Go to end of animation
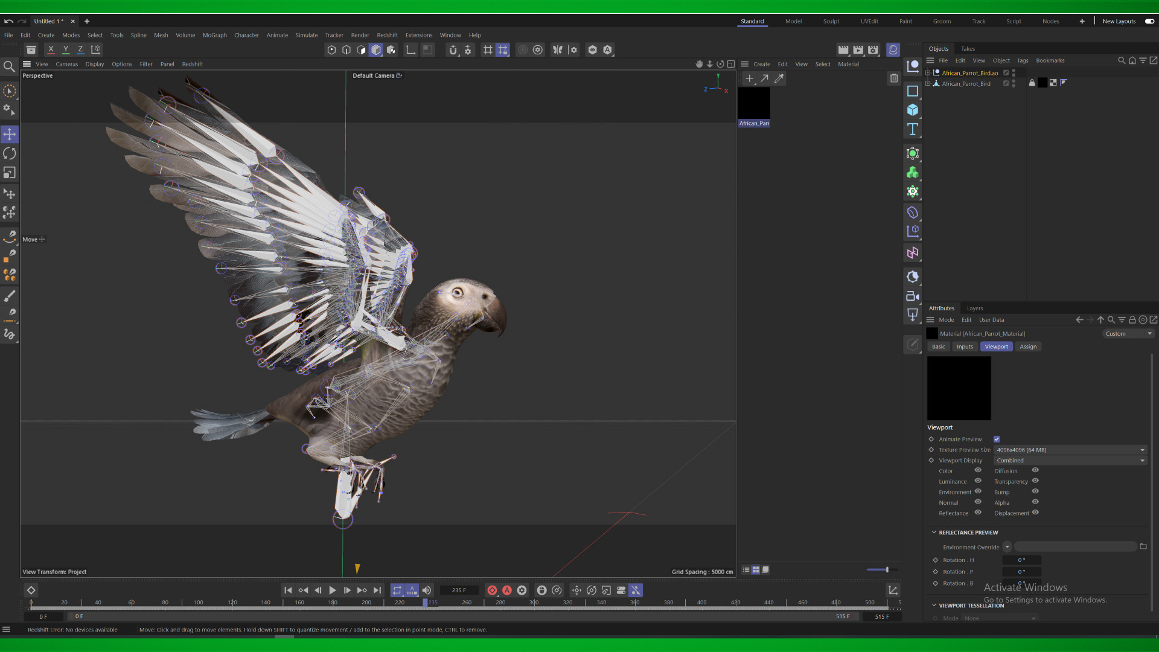Viewport: 1159px width, 652px height. 377,590
